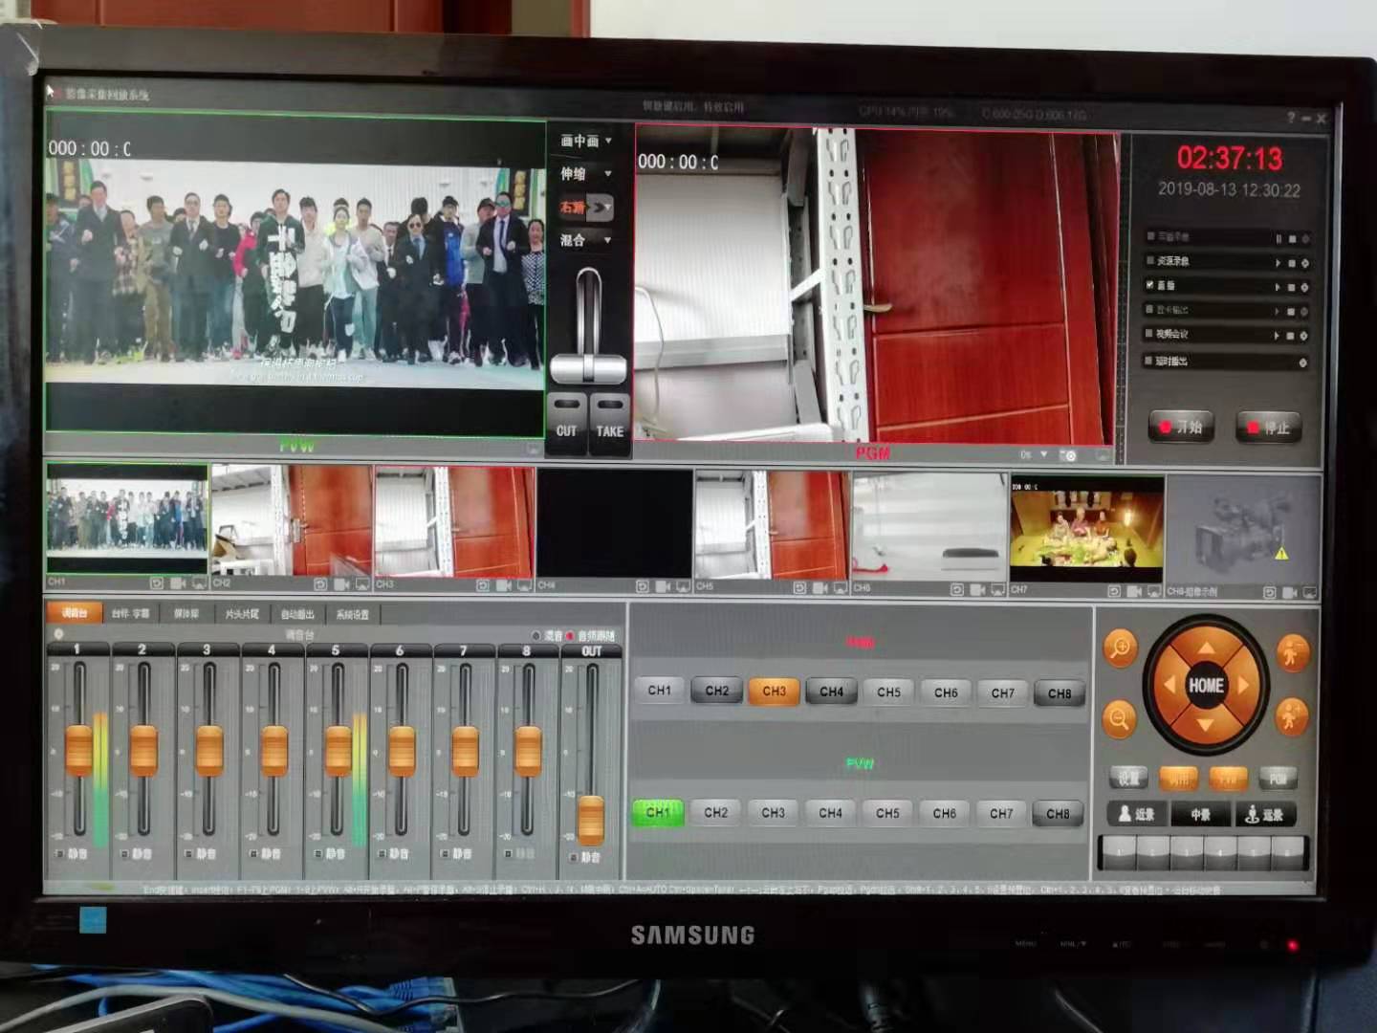
Task: Switch to the 台标·字幕 tab
Action: pyautogui.click(x=131, y=614)
